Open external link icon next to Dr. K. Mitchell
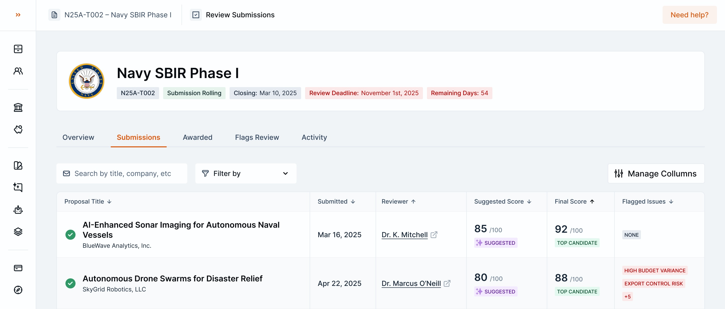Viewport: 725px width, 309px height. click(x=434, y=235)
